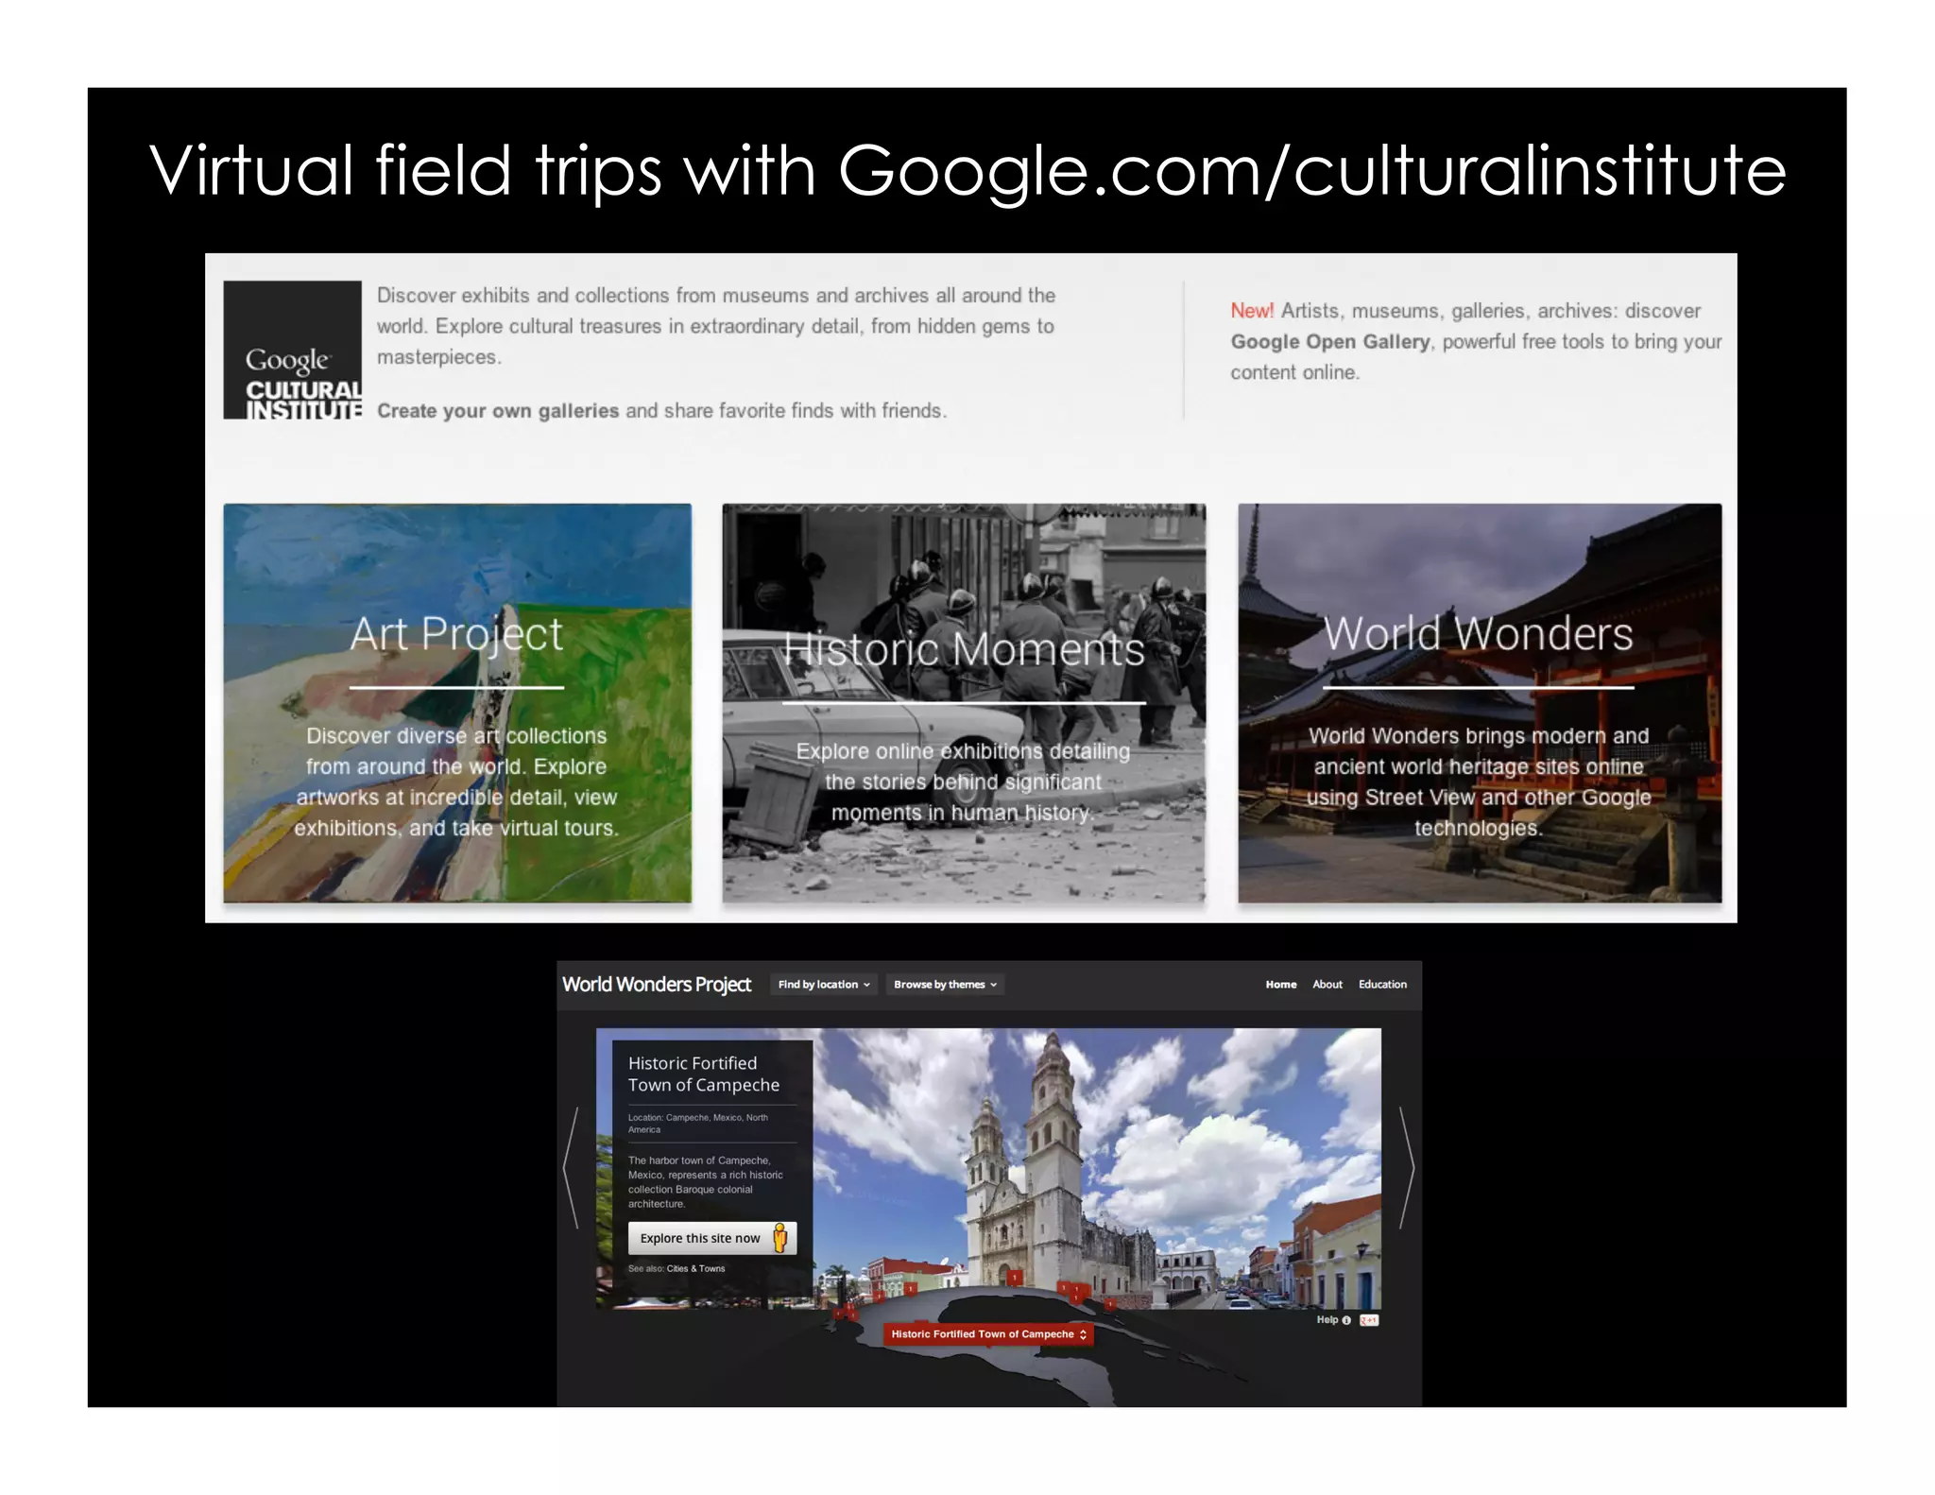Open the 'Cities & Towns' link

click(x=696, y=1269)
